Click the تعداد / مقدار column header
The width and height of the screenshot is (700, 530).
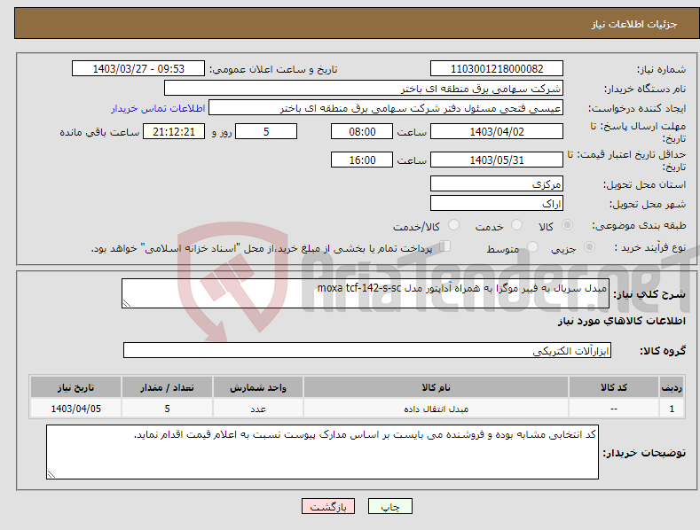(167, 387)
